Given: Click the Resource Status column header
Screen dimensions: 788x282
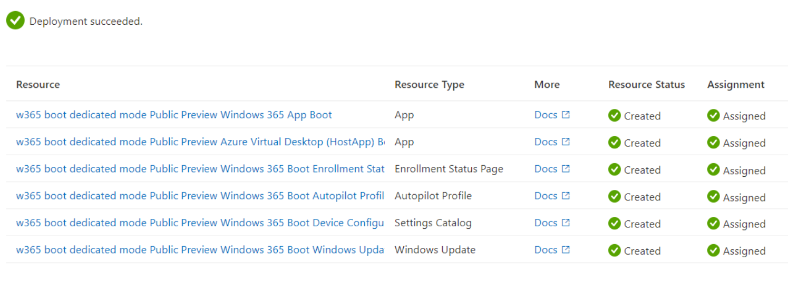Looking at the screenshot, I should tap(647, 85).
